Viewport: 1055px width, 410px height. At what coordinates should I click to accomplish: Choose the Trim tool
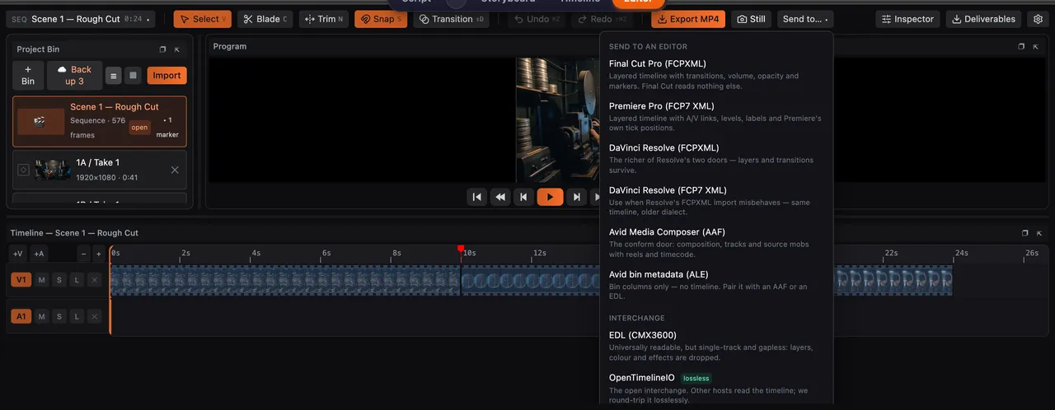point(323,19)
